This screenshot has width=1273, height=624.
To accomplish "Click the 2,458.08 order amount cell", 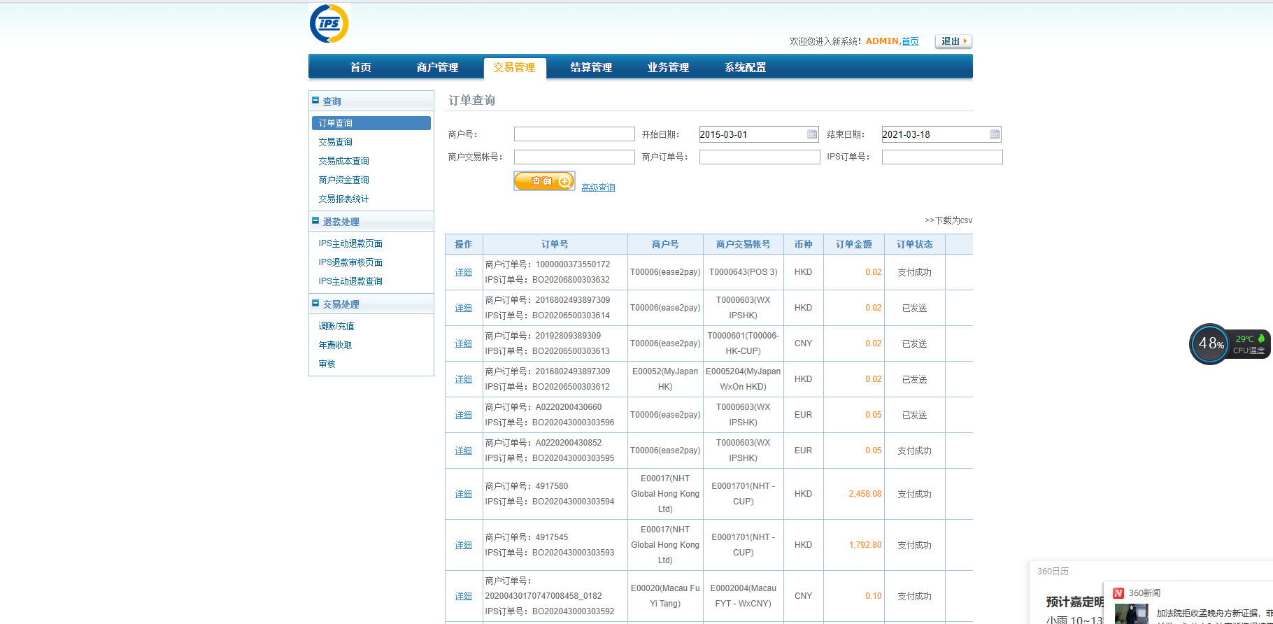I will tap(854, 494).
